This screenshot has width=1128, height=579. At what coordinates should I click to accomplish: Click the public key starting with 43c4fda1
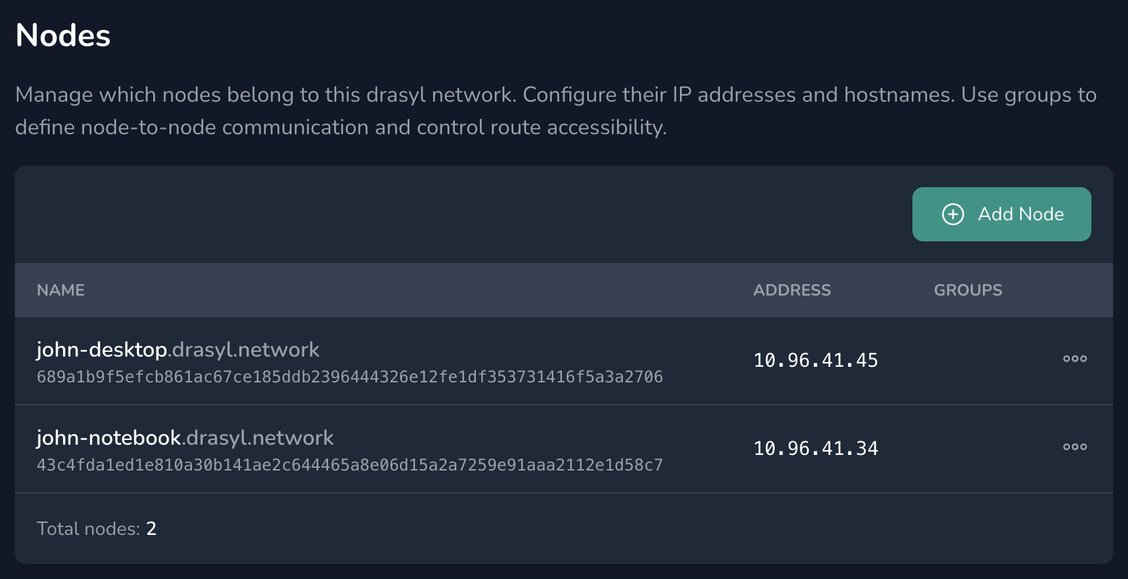[x=349, y=465]
